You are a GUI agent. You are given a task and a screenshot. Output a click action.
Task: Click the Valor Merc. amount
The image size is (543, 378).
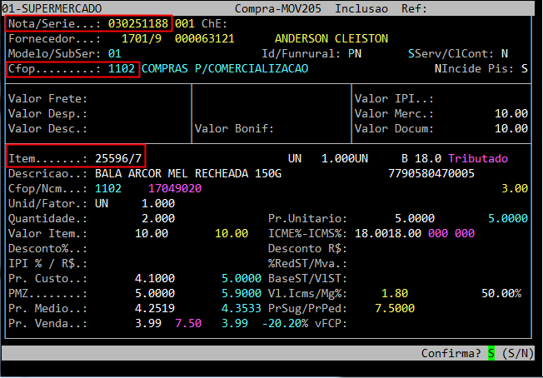[511, 113]
